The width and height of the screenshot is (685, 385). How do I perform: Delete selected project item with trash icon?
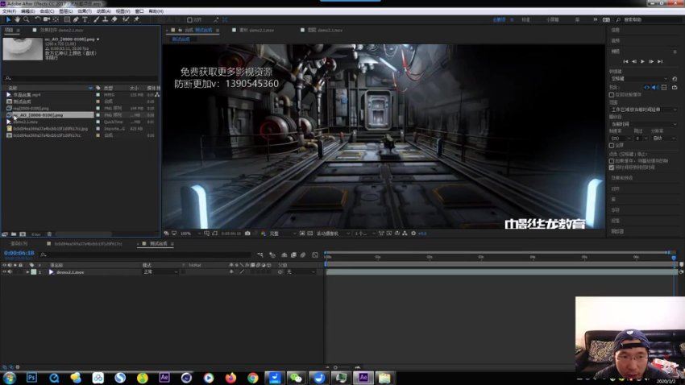(49, 234)
